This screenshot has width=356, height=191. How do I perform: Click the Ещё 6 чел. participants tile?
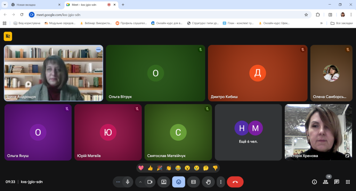[x=248, y=132]
